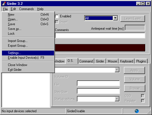152x115 pixels.
Task: Open the O.S. command dropdown arrow
Action: (x=117, y=70)
